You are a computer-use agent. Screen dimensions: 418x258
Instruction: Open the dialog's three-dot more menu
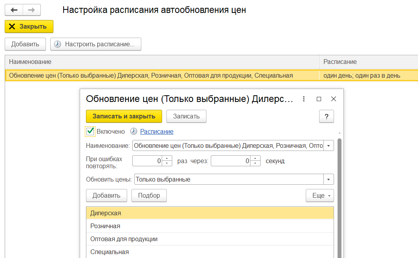[303, 99]
